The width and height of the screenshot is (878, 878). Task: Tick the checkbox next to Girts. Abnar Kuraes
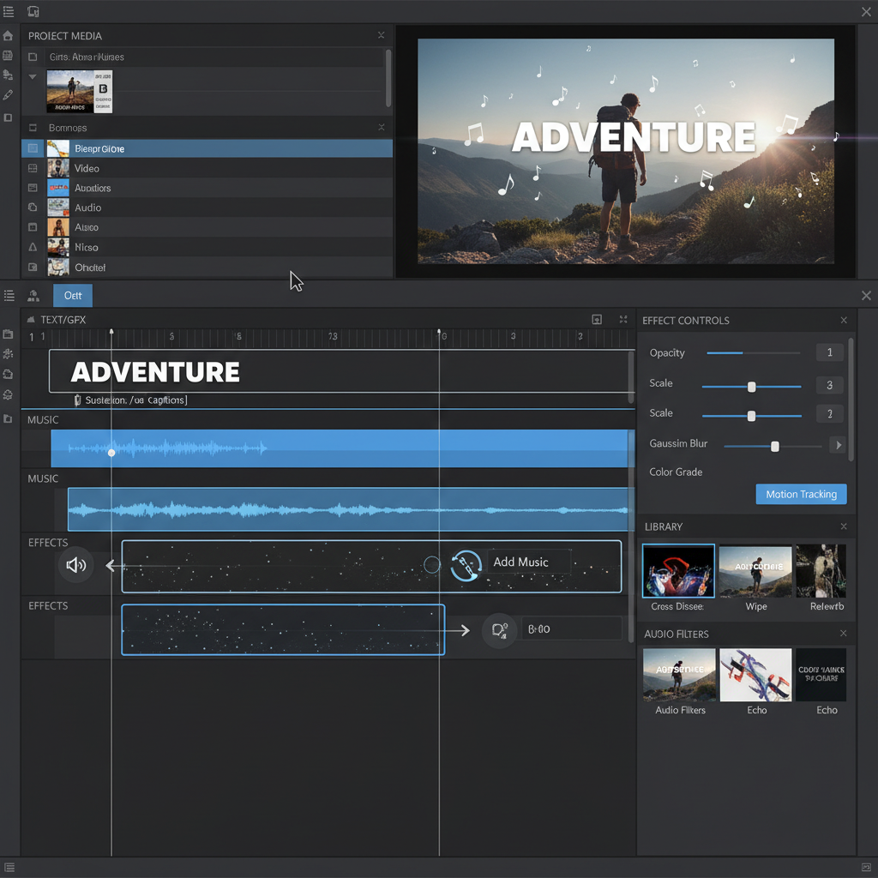coord(33,57)
